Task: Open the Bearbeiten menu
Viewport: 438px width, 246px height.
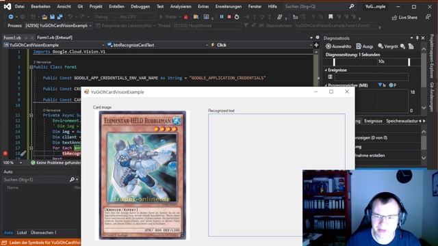Action: coord(41,6)
